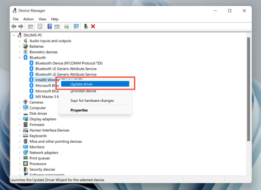The width and height of the screenshot is (261, 190).
Task: Click the Scan for hardware changes monitor icon
Action: click(x=76, y=26)
